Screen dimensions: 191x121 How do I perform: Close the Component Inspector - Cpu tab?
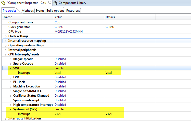click(x=49, y=3)
